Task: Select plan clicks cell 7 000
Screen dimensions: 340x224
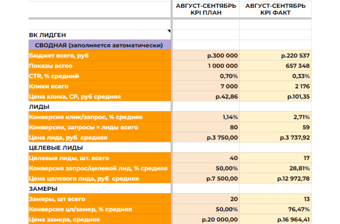Action: click(x=206, y=86)
